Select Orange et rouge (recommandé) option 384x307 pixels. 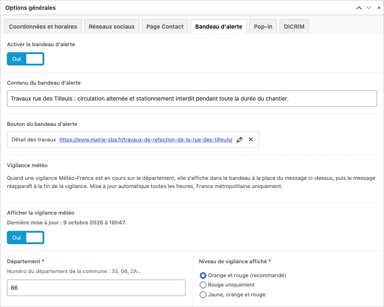point(203,276)
